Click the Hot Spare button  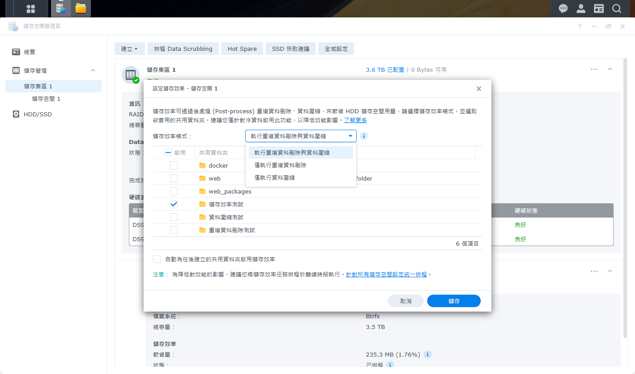tap(242, 49)
